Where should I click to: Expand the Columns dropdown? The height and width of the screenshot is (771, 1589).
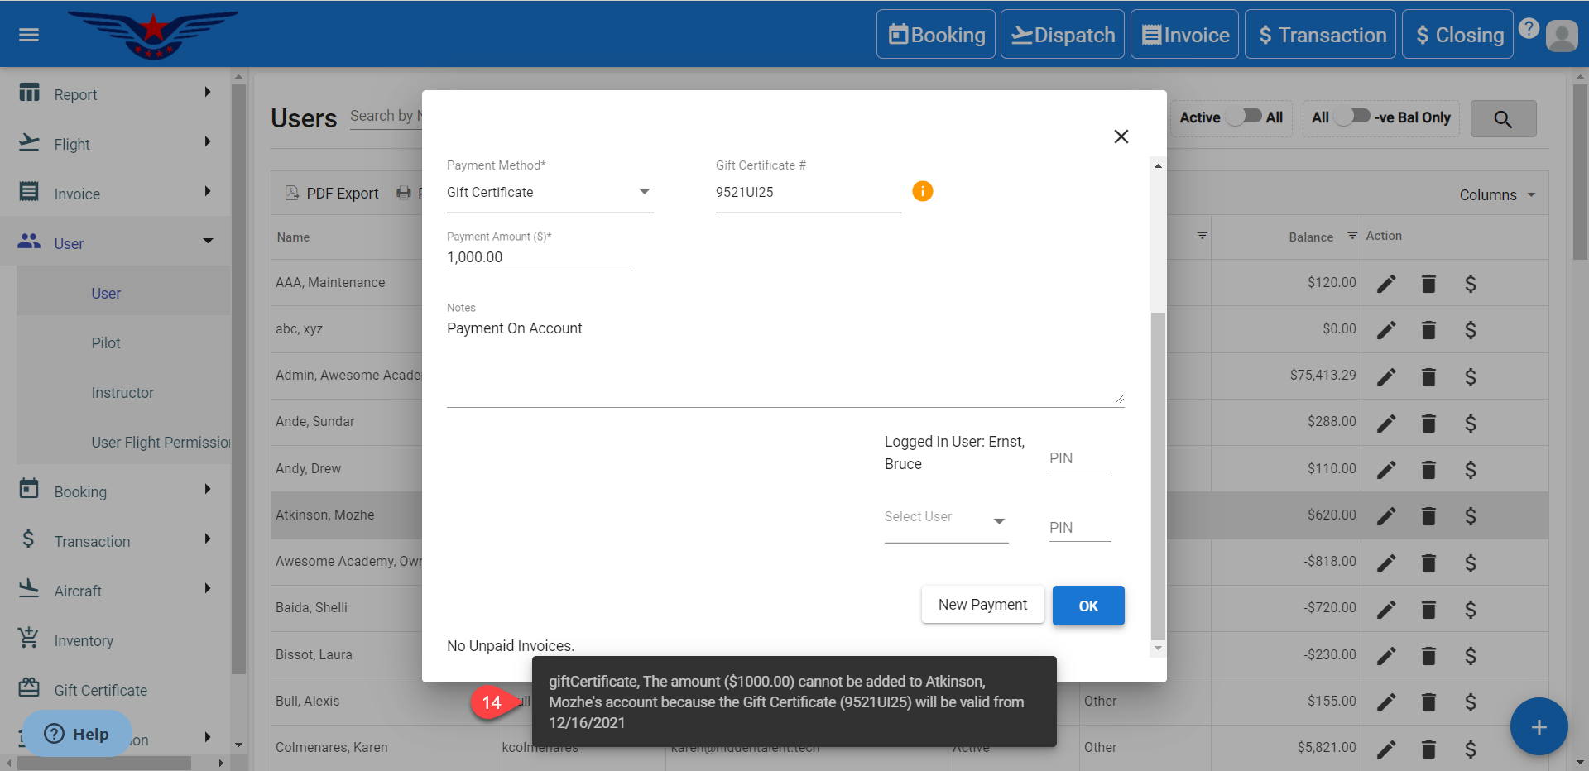1496,195
